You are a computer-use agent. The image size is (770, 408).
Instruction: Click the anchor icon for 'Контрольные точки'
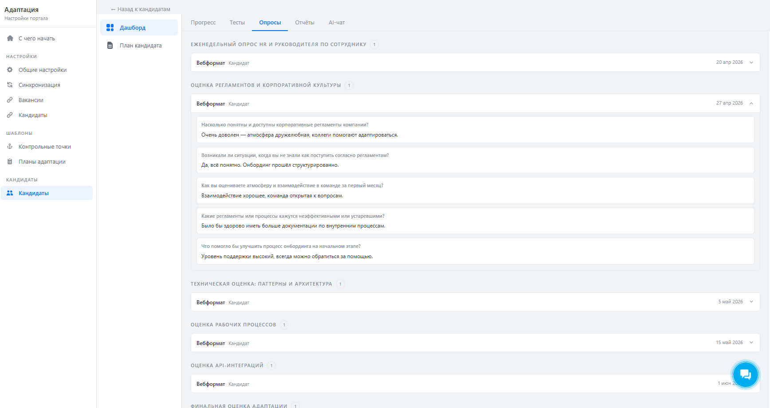pos(10,147)
